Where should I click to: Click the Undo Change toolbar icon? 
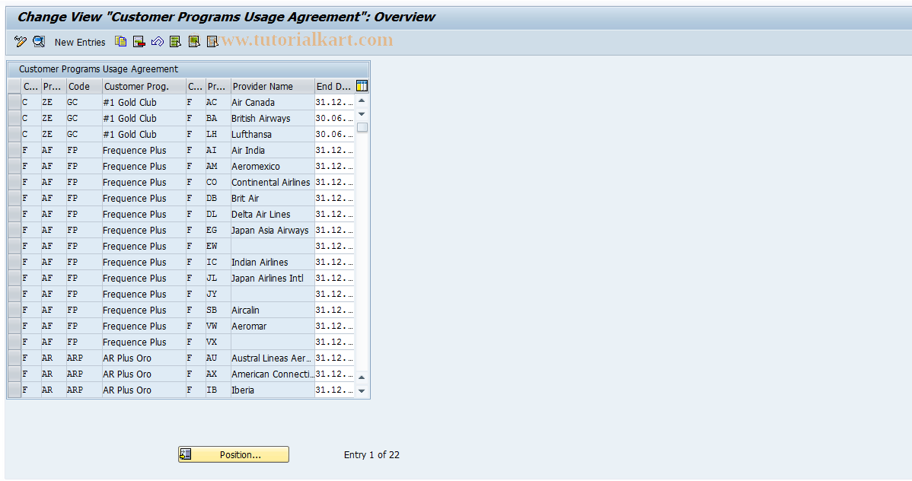pos(157,41)
